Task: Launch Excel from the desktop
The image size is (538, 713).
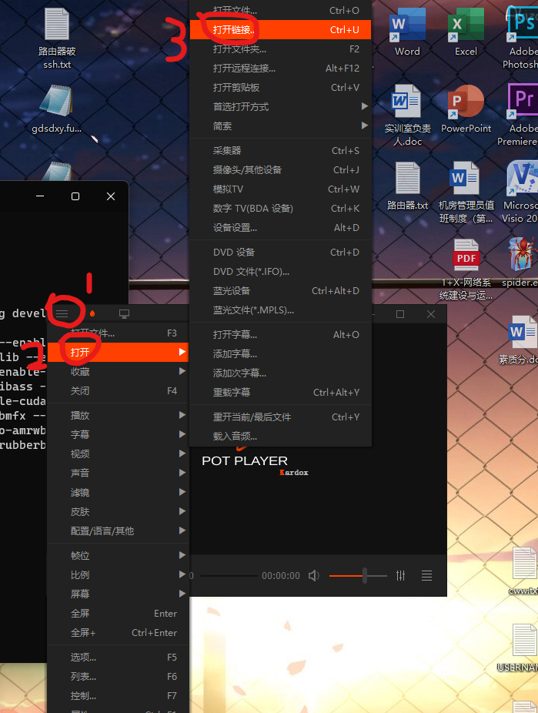Action: tap(465, 32)
